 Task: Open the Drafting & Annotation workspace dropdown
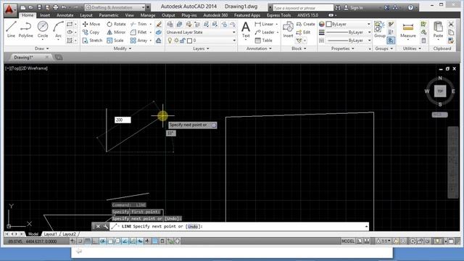pyautogui.click(x=115, y=7)
